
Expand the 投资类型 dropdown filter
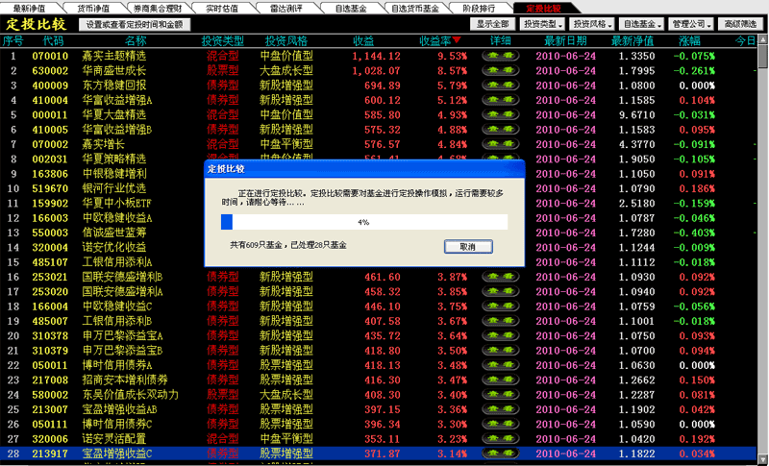point(544,23)
